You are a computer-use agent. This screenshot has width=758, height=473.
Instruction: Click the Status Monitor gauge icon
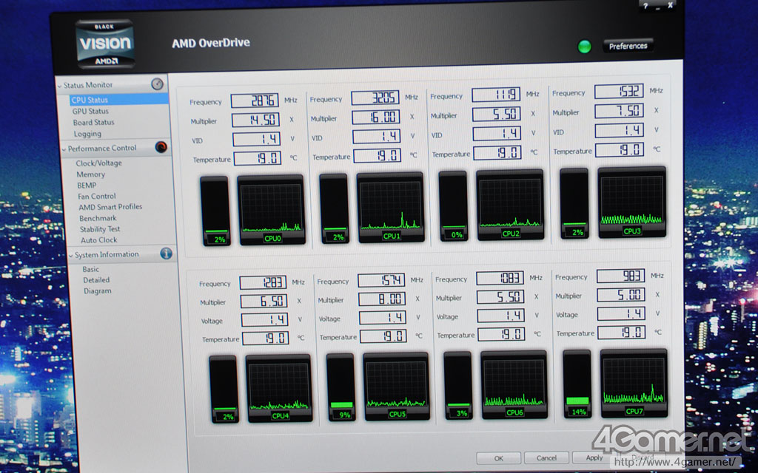157,84
